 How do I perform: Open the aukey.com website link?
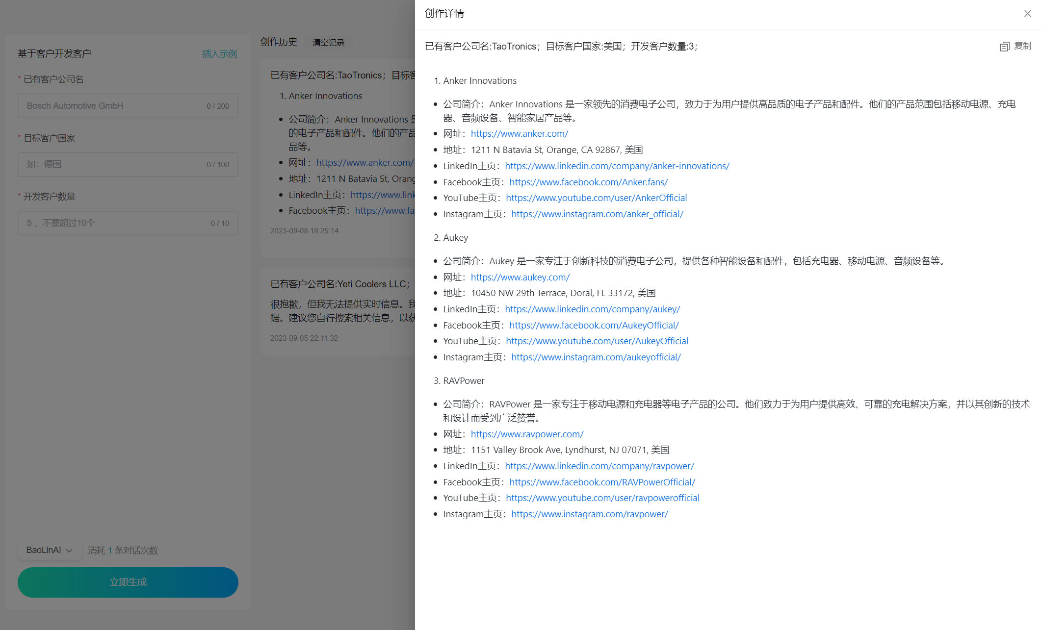click(520, 277)
